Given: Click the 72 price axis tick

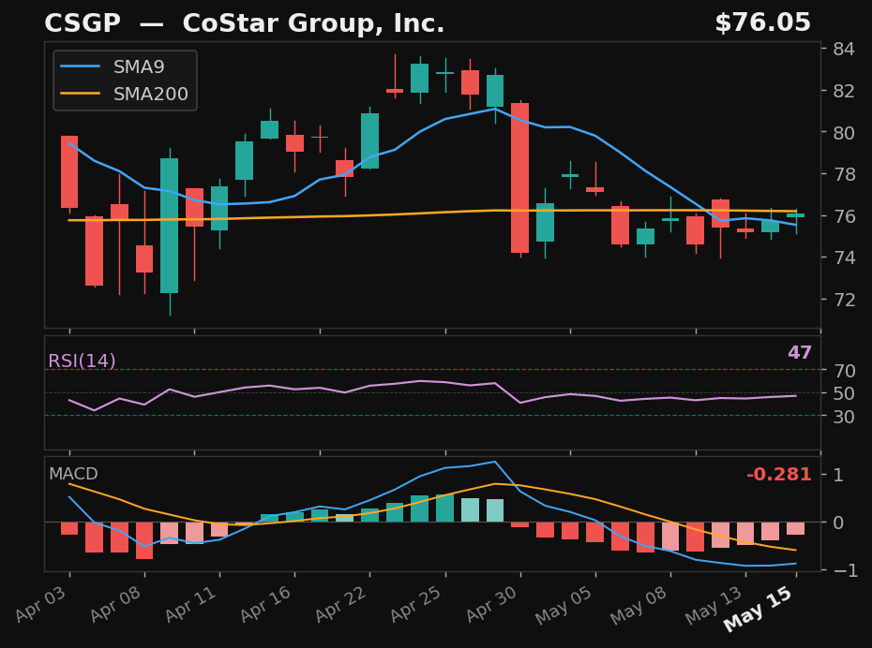Looking at the screenshot, I should point(844,300).
